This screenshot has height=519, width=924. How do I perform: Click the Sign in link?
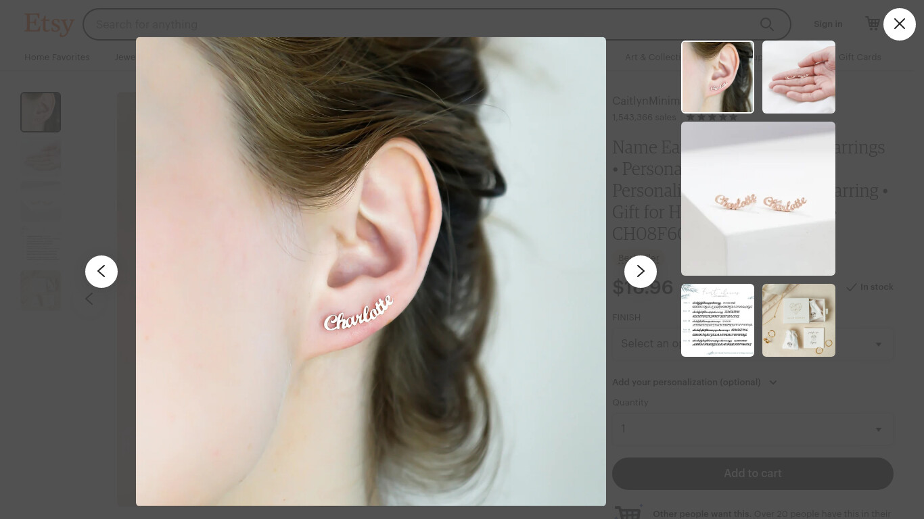point(828,24)
